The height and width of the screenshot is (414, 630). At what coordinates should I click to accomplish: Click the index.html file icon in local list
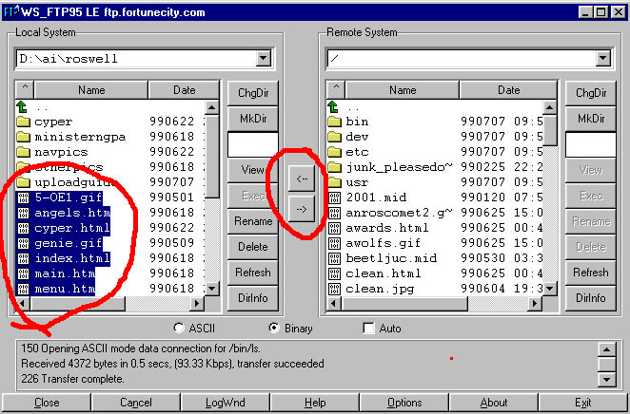point(24,258)
